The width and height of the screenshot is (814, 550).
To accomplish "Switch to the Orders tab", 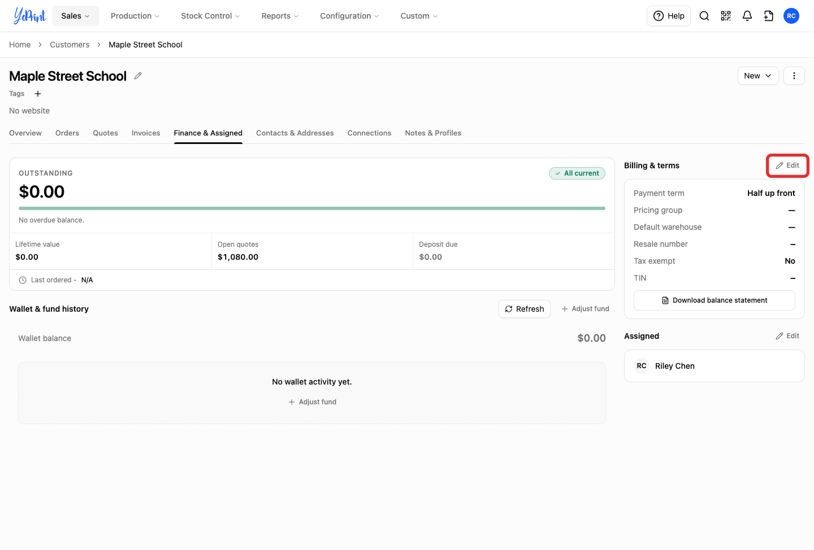I will tap(67, 133).
